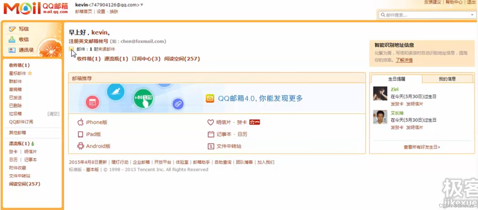Click 团队博客 footer link
This screenshot has height=210, width=478.
(x=244, y=162)
